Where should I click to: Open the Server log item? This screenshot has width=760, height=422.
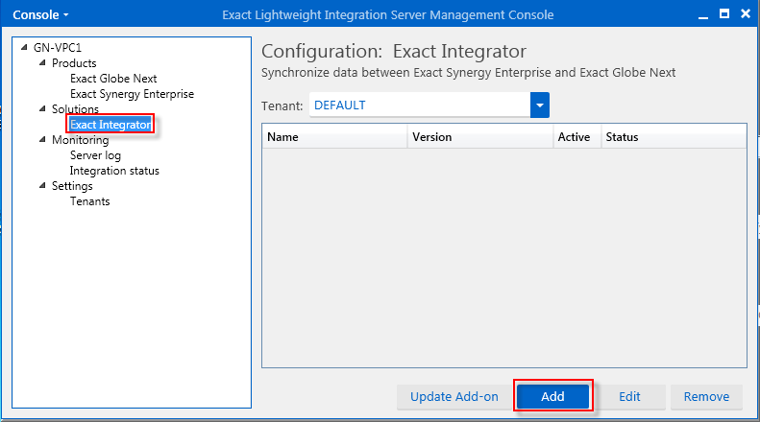(x=95, y=155)
